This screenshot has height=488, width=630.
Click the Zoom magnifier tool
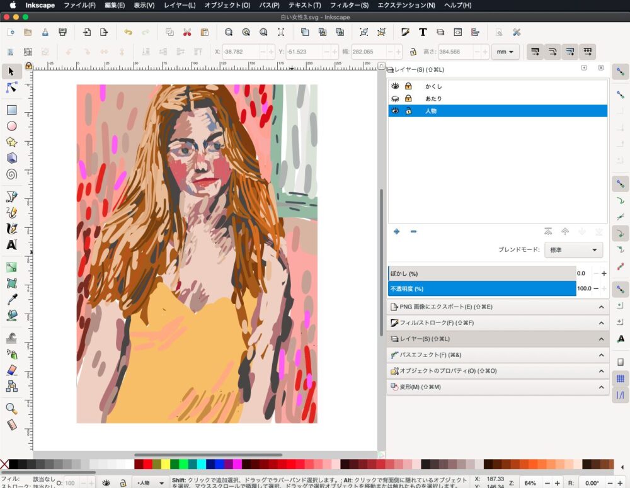pos(11,409)
